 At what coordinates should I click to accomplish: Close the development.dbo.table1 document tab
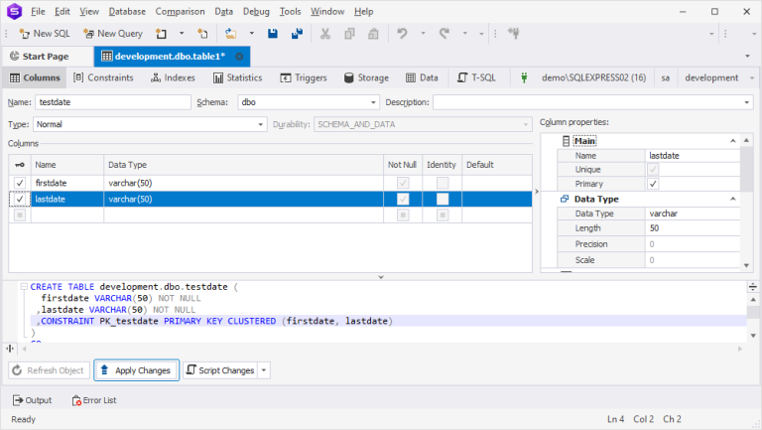point(239,57)
